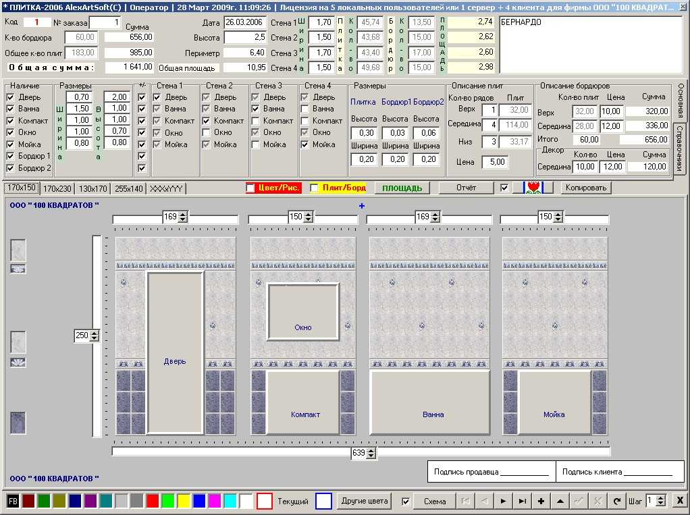Increase wall 1 width 169 spinner
690x515 pixels.
[183, 214]
